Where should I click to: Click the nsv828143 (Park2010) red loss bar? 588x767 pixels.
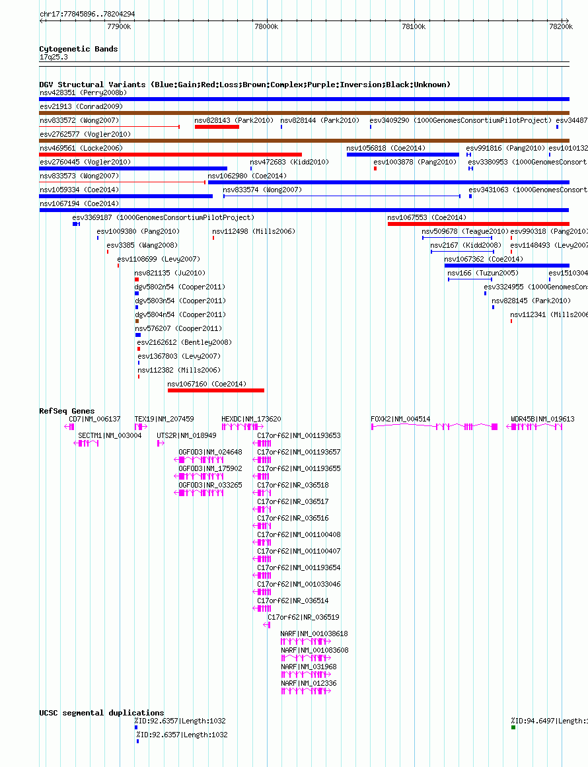(217, 127)
